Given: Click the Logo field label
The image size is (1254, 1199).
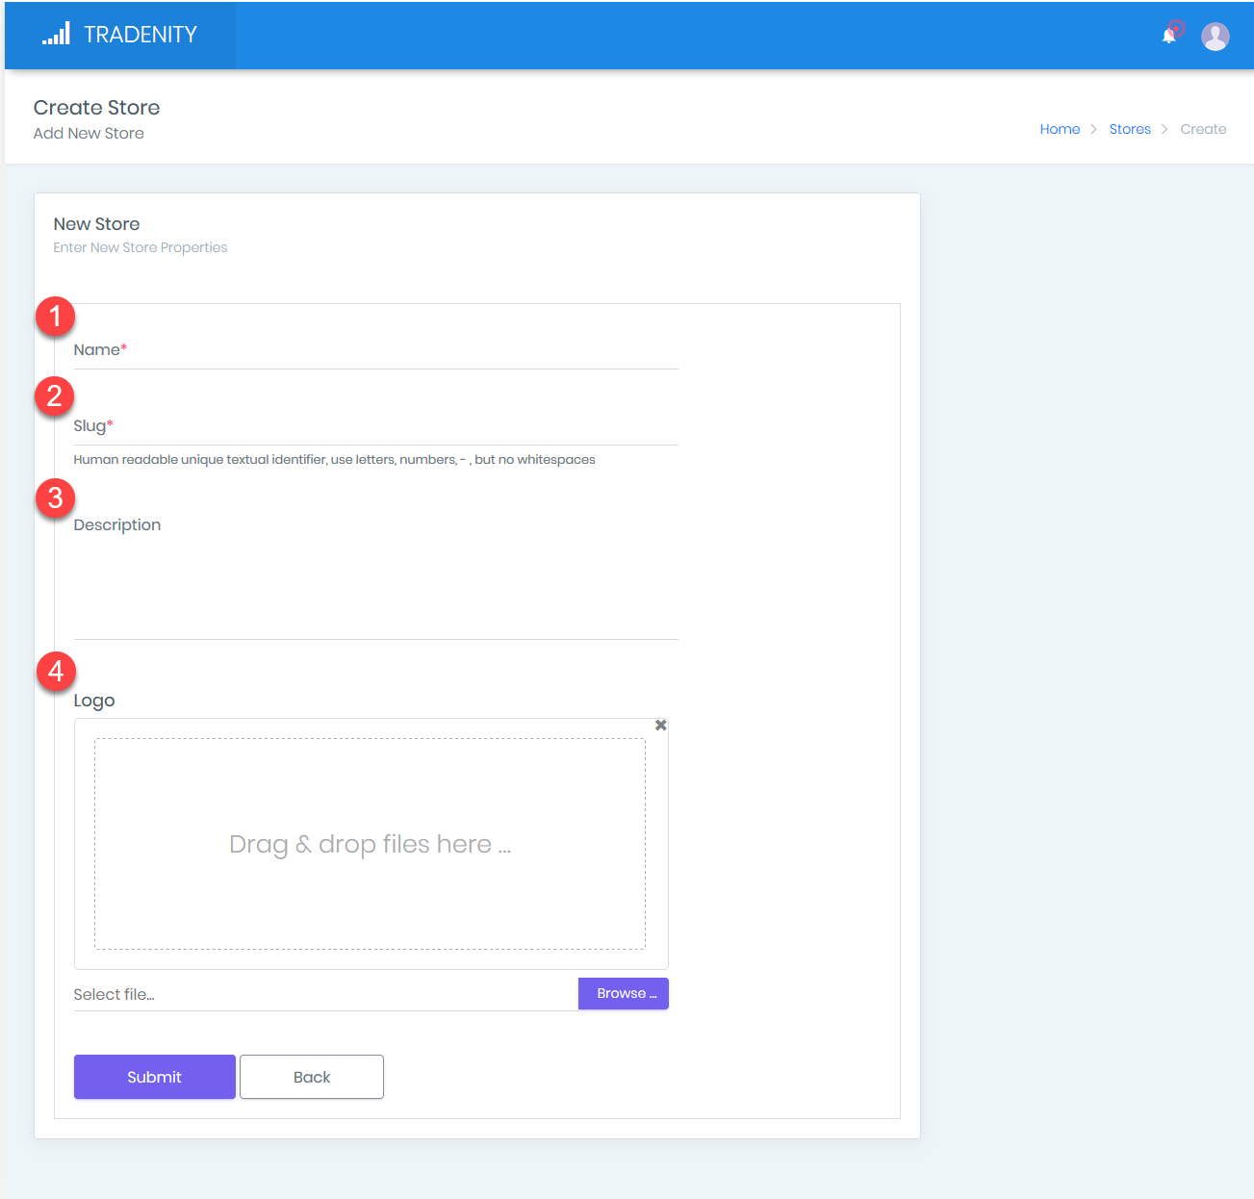Looking at the screenshot, I should [x=94, y=701].
